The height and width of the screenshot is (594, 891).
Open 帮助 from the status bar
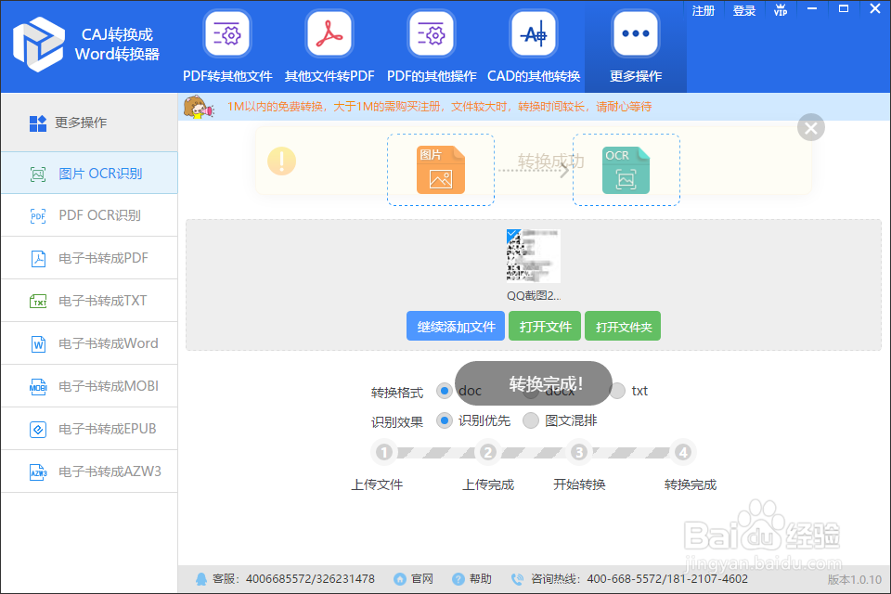(x=481, y=578)
